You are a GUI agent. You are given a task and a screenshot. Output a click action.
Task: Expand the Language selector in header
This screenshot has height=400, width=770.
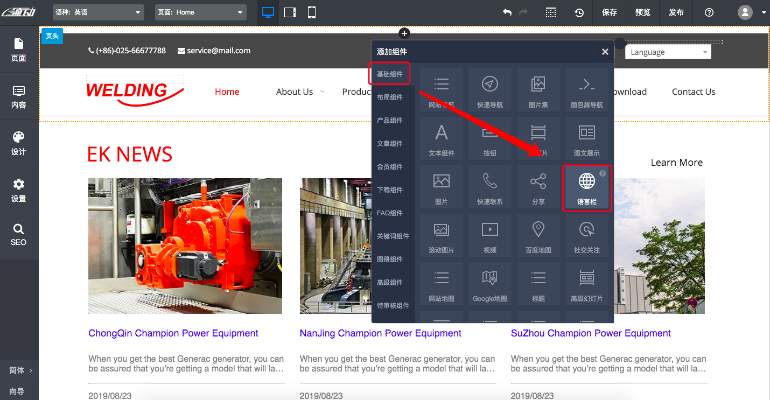tap(668, 52)
